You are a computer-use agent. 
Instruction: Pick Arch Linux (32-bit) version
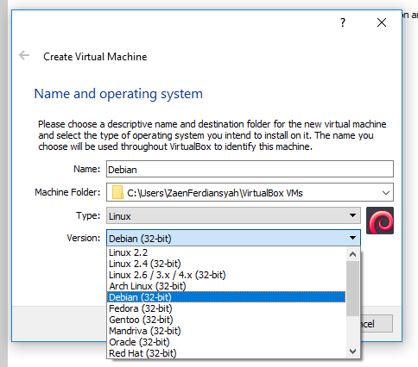coord(226,286)
